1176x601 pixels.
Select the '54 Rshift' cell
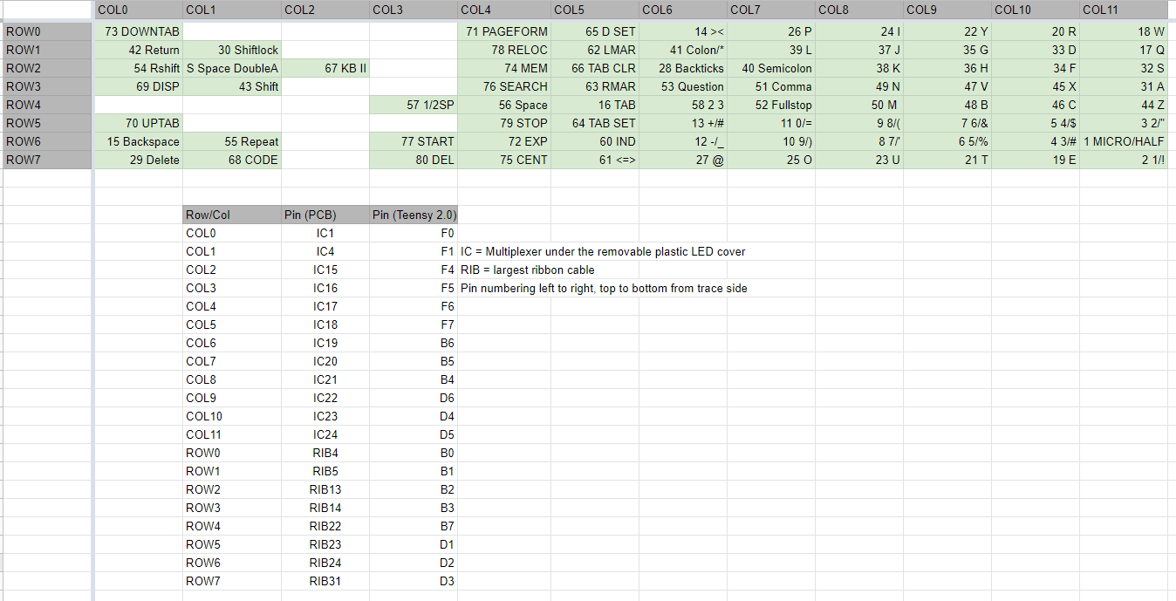tap(138, 68)
